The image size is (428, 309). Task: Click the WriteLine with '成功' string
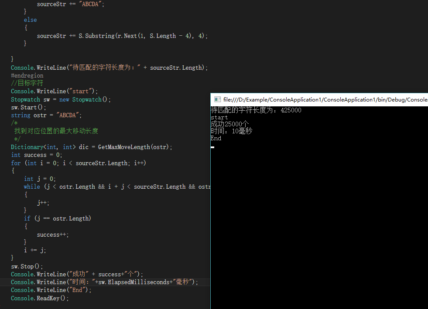coord(77,274)
